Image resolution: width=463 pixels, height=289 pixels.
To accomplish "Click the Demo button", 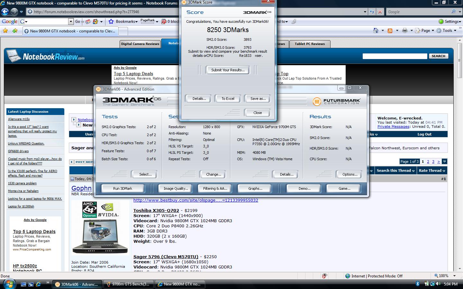I will [304, 188].
